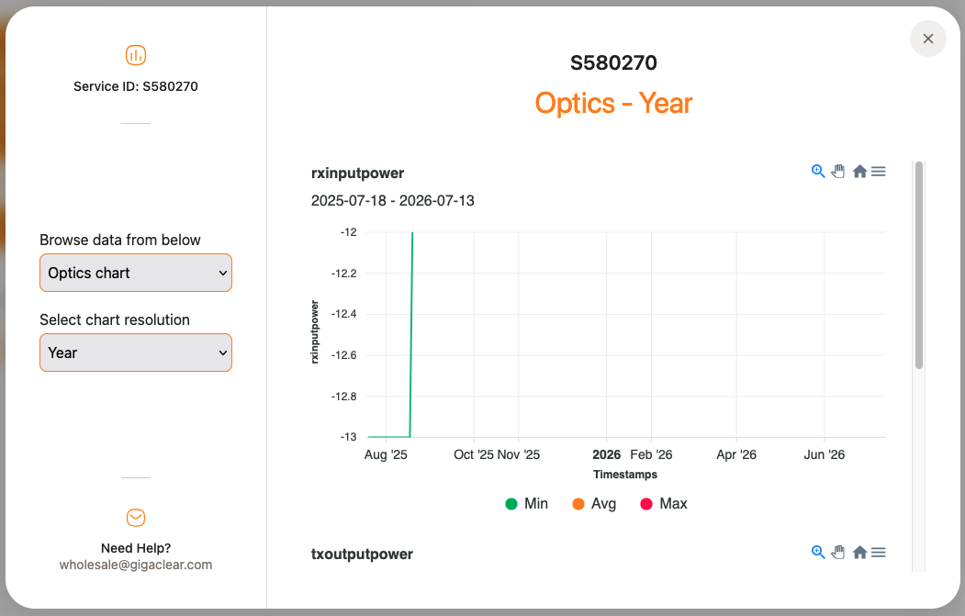
Task: Click the red Max legend color dot
Action: point(646,504)
